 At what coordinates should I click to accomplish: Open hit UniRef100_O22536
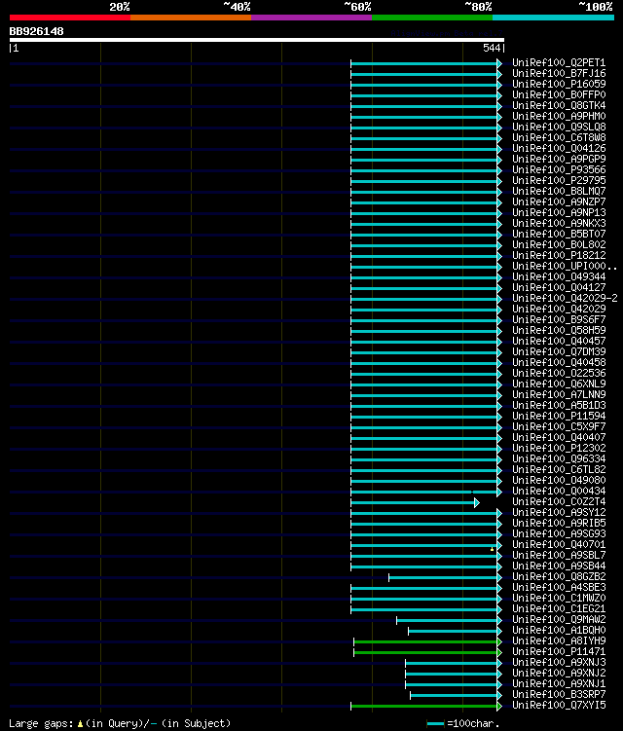tap(559, 374)
